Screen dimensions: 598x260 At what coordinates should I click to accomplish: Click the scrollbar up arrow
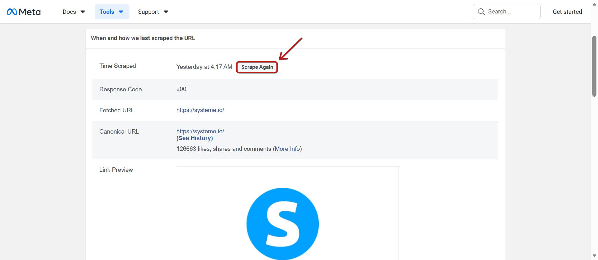[x=594, y=4]
